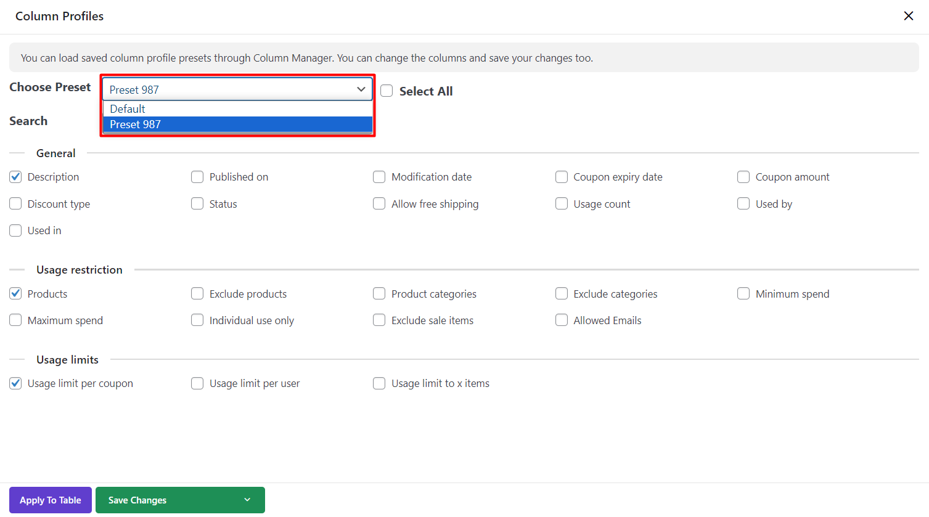This screenshot has width=929, height=517.
Task: Check the Modification date column
Action: click(379, 177)
